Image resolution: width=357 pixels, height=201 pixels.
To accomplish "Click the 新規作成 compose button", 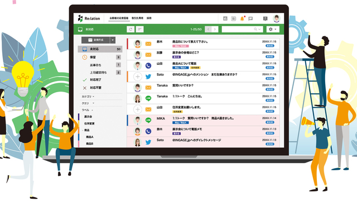I will click(x=95, y=40).
